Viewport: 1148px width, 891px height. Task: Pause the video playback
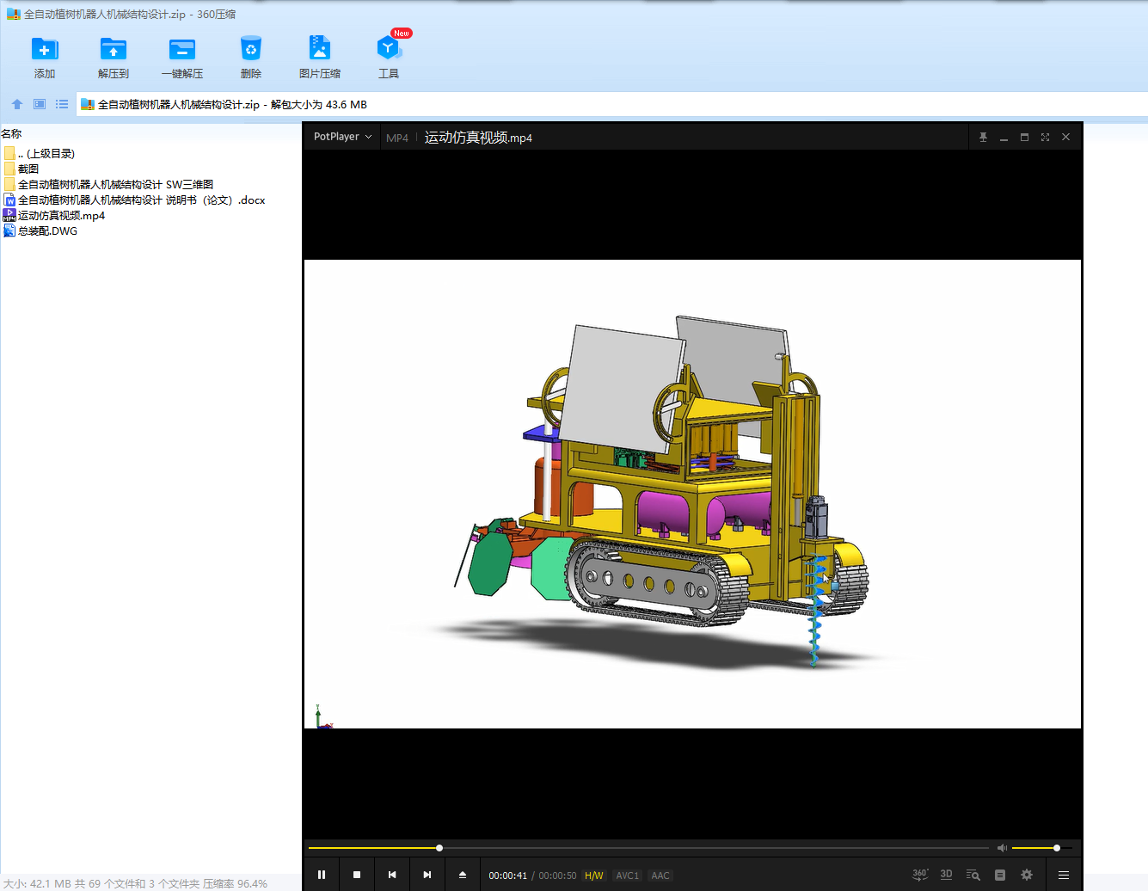(322, 875)
